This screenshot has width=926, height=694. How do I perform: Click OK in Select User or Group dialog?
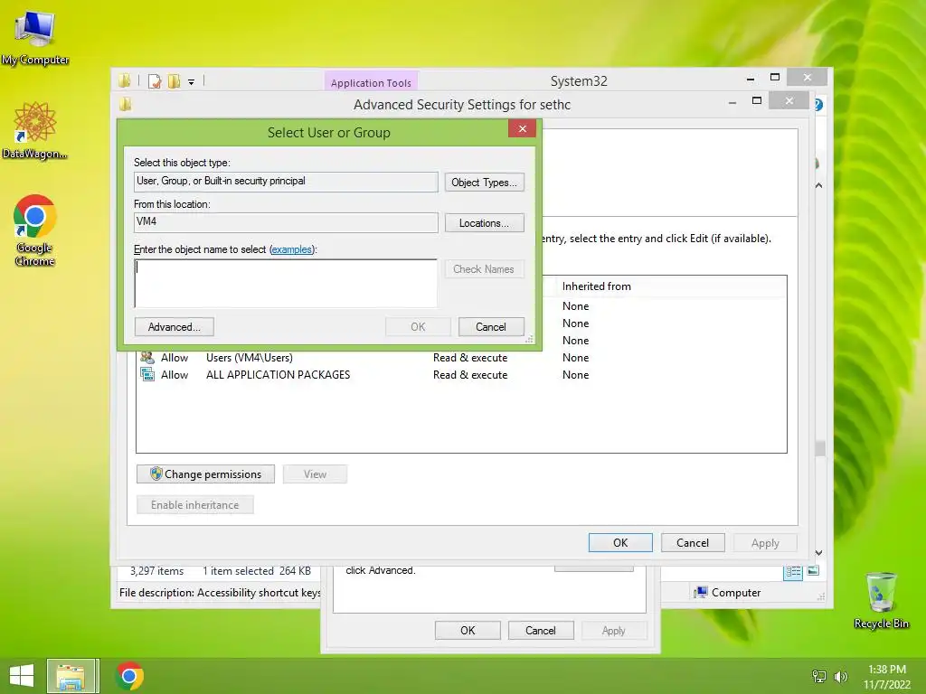click(x=418, y=327)
